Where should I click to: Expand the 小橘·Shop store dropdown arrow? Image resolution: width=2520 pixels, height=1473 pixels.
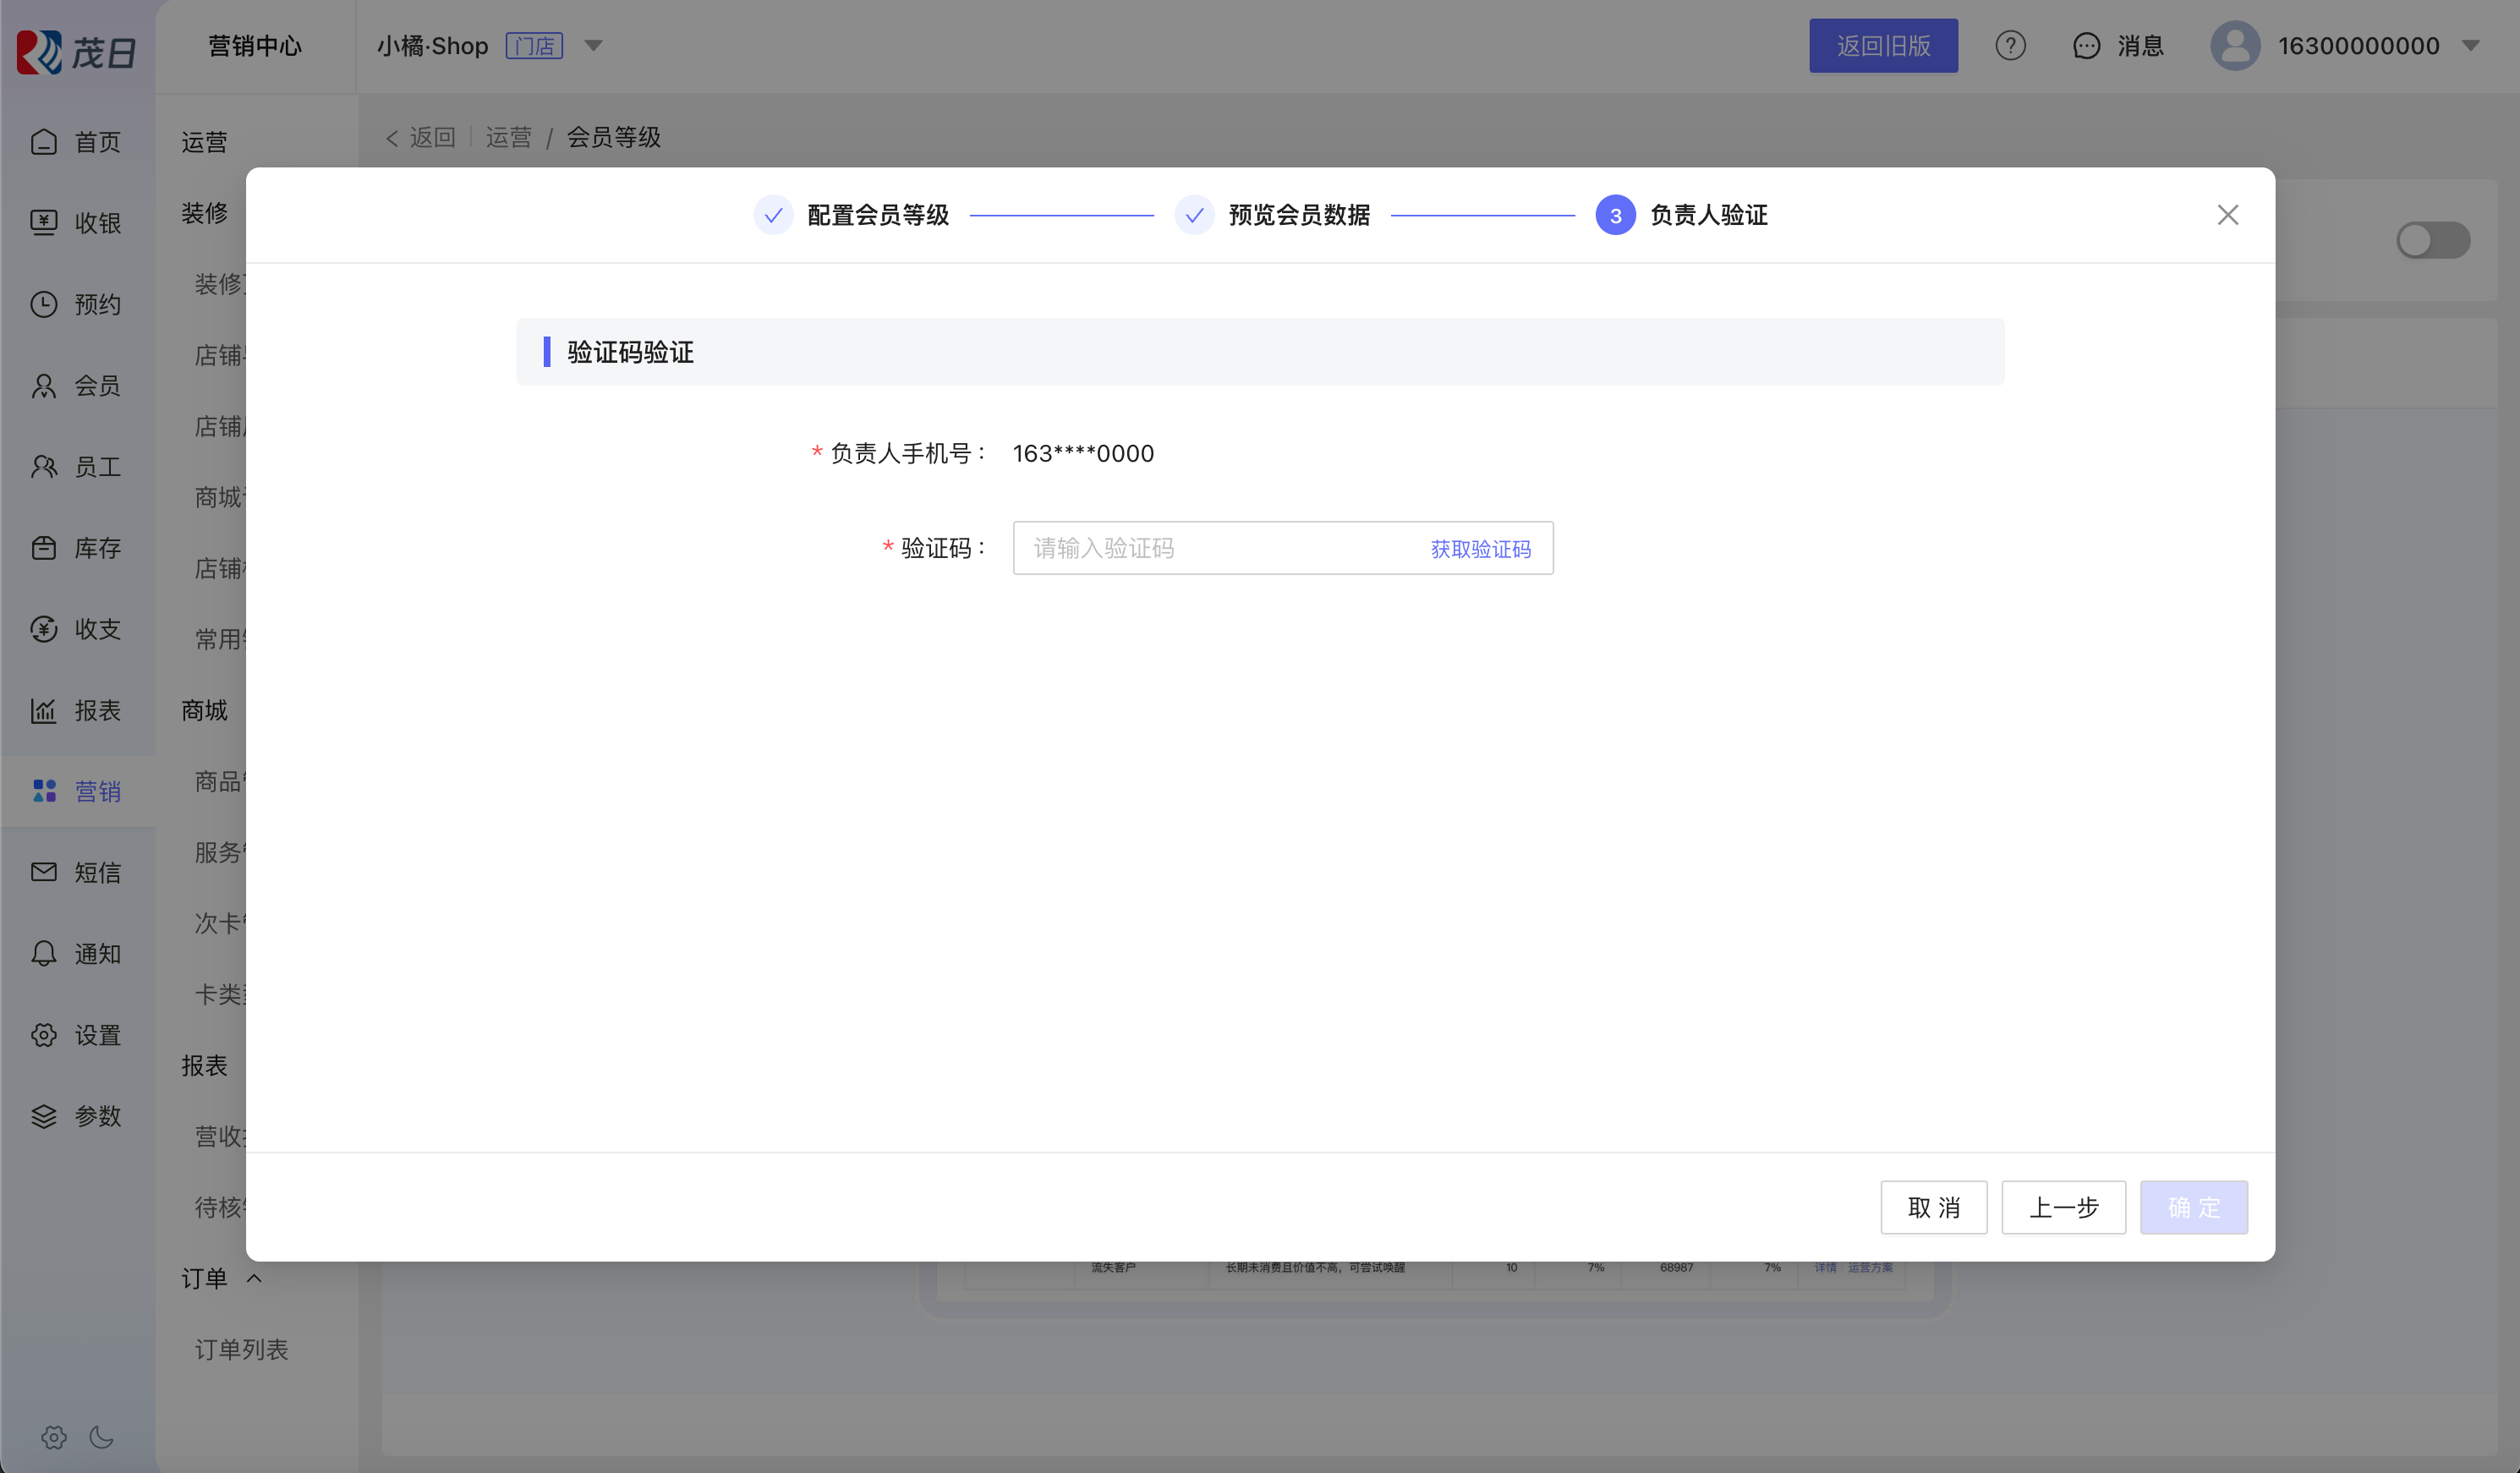pos(593,46)
